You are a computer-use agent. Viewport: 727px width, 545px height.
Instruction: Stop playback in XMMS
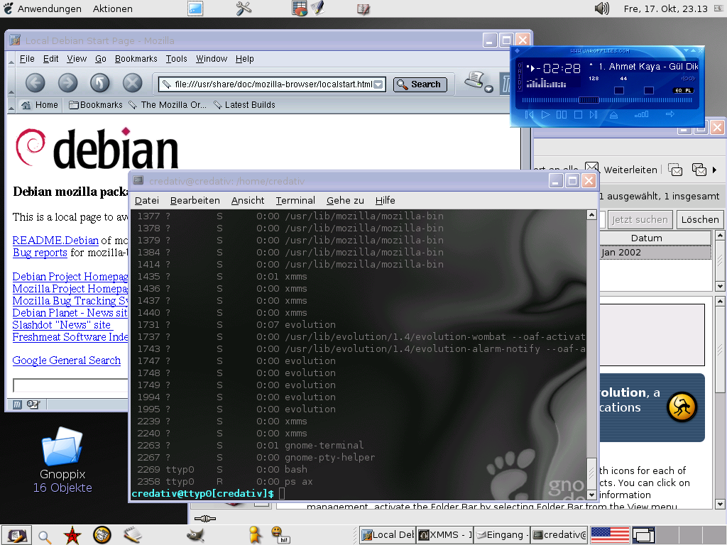(578, 114)
